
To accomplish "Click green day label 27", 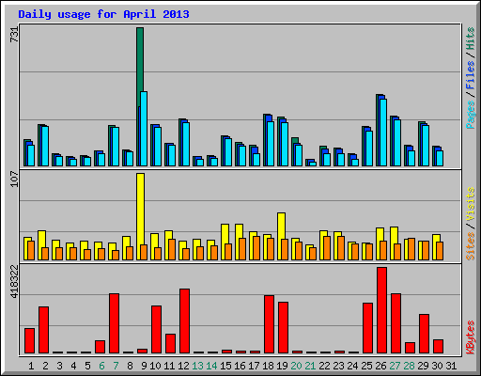I will coord(395,366).
